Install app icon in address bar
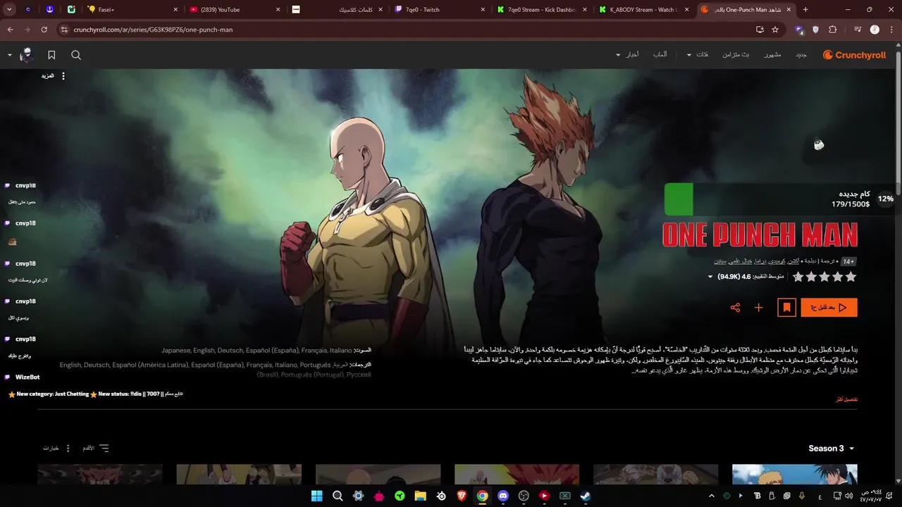The width and height of the screenshot is (902, 507). tap(760, 30)
